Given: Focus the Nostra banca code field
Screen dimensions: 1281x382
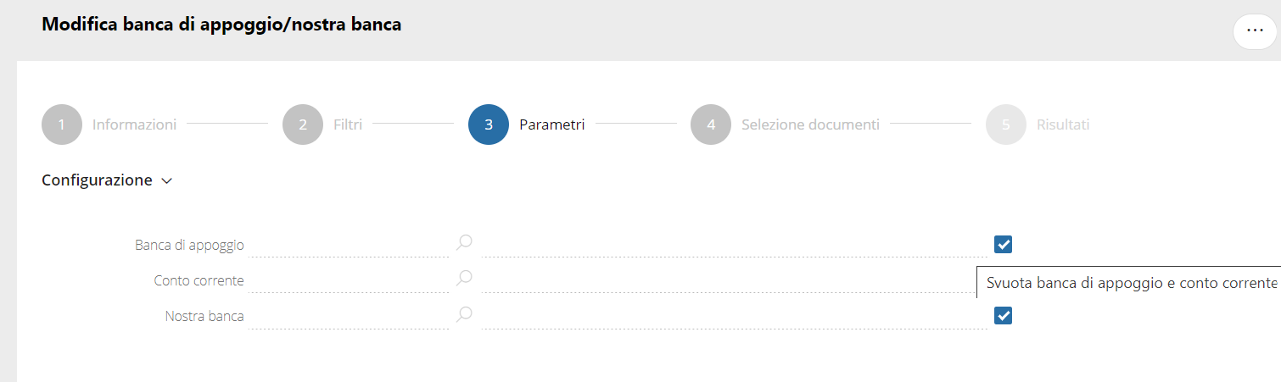Looking at the screenshot, I should (350, 316).
